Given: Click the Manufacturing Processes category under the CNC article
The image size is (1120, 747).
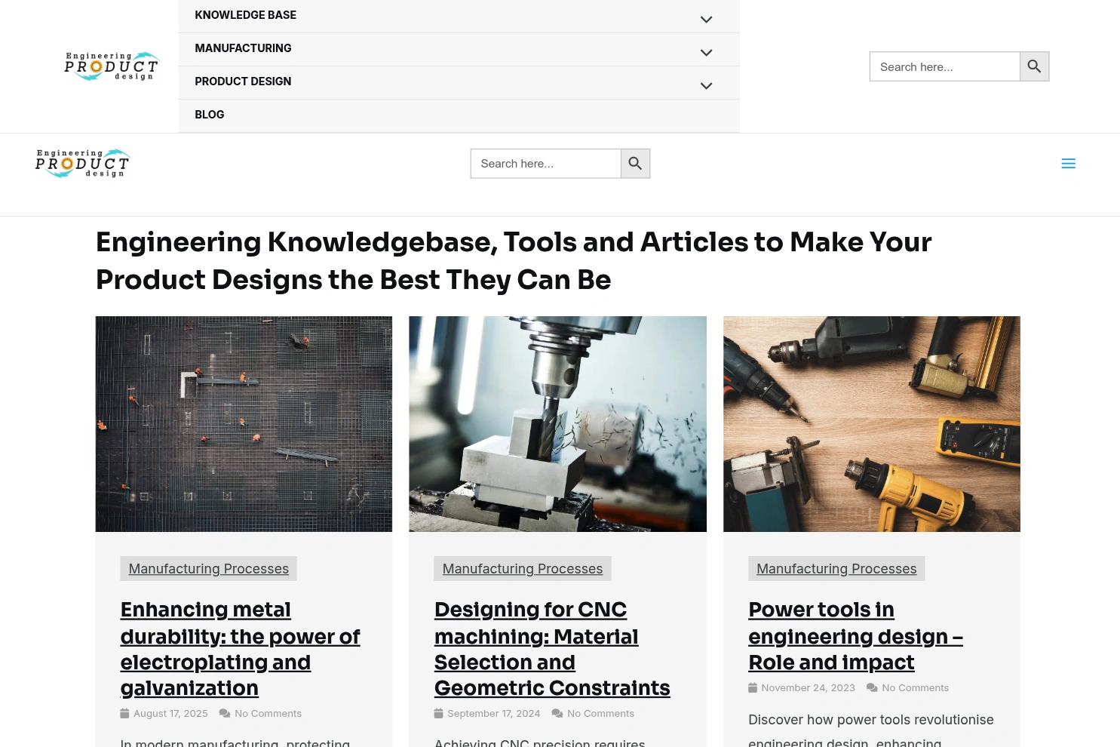Looking at the screenshot, I should [522, 568].
